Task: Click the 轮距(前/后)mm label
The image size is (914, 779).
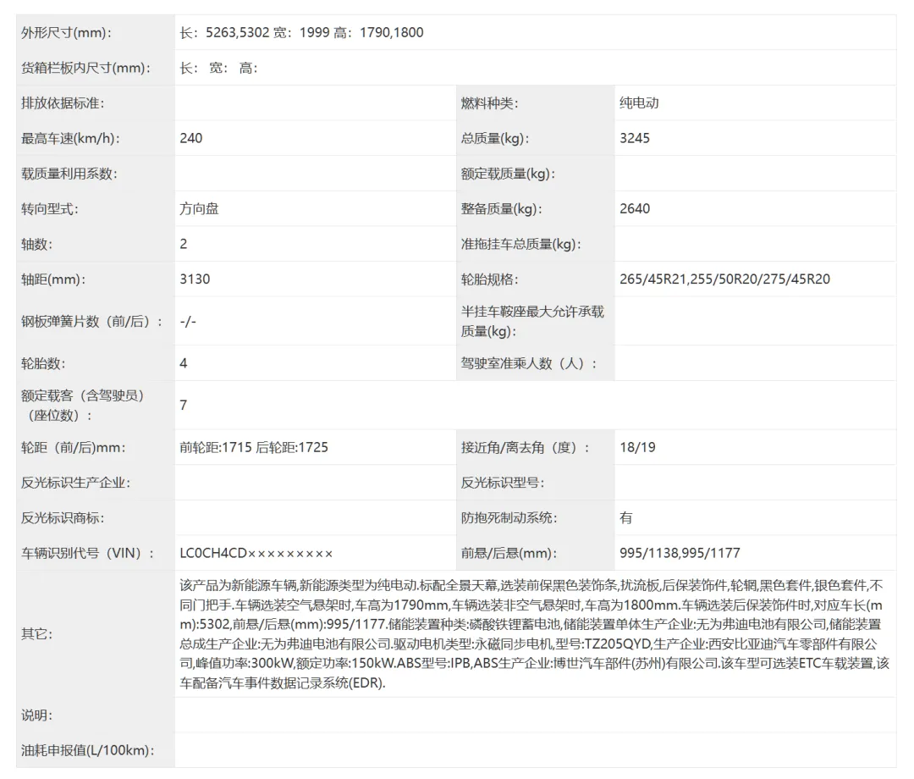Action: pos(74,447)
